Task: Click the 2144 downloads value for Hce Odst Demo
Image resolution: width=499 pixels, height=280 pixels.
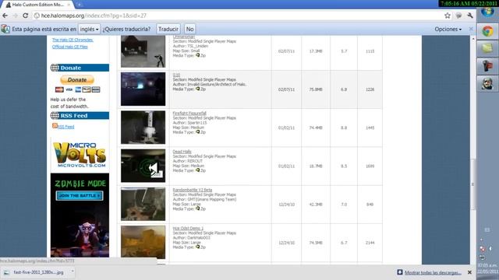Action: coord(370,243)
